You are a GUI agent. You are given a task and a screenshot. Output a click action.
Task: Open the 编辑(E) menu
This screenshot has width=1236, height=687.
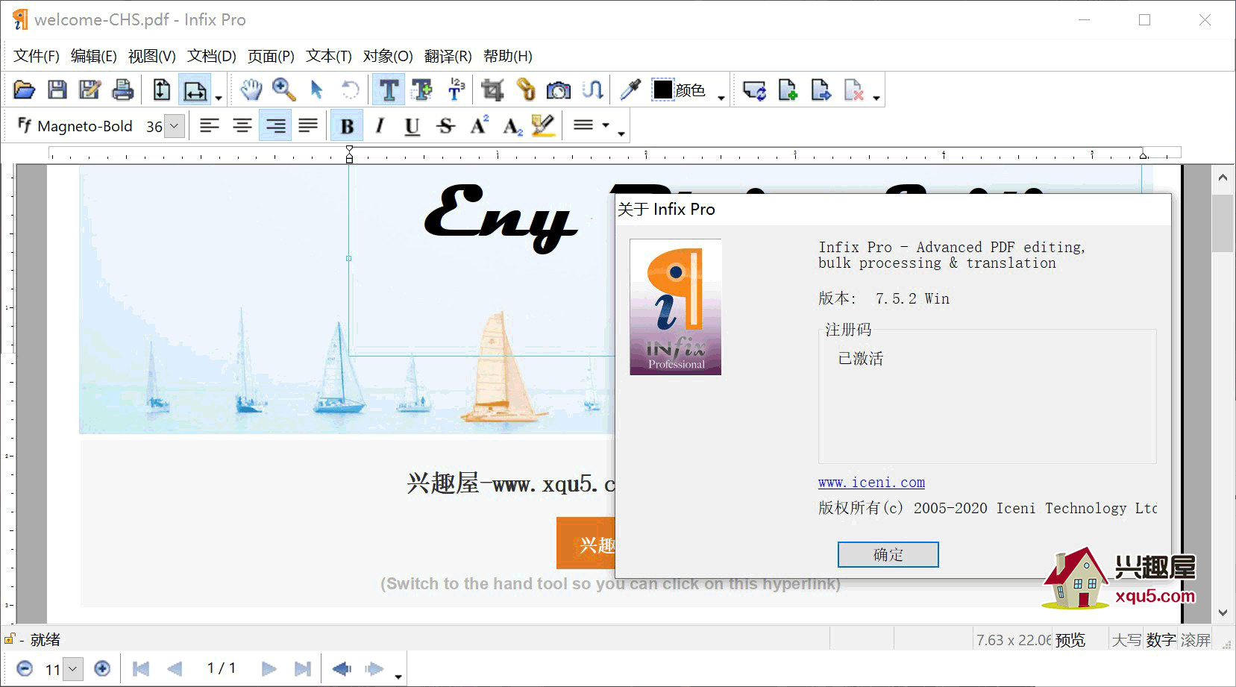click(x=94, y=56)
